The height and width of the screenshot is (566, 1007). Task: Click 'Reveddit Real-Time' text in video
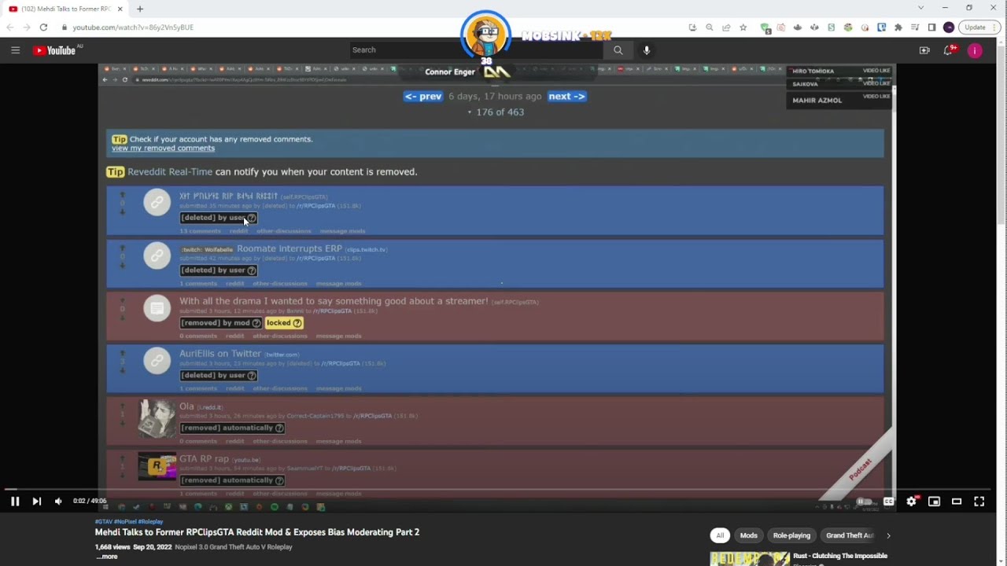point(170,172)
